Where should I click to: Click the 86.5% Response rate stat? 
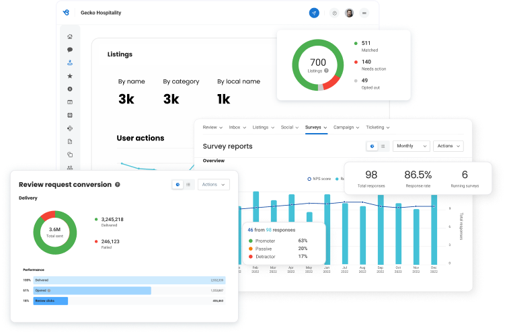pyautogui.click(x=418, y=179)
